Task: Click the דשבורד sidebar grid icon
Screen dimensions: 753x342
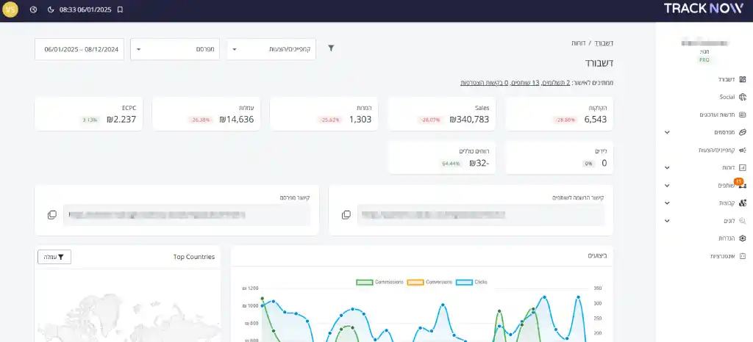Action: coord(743,79)
